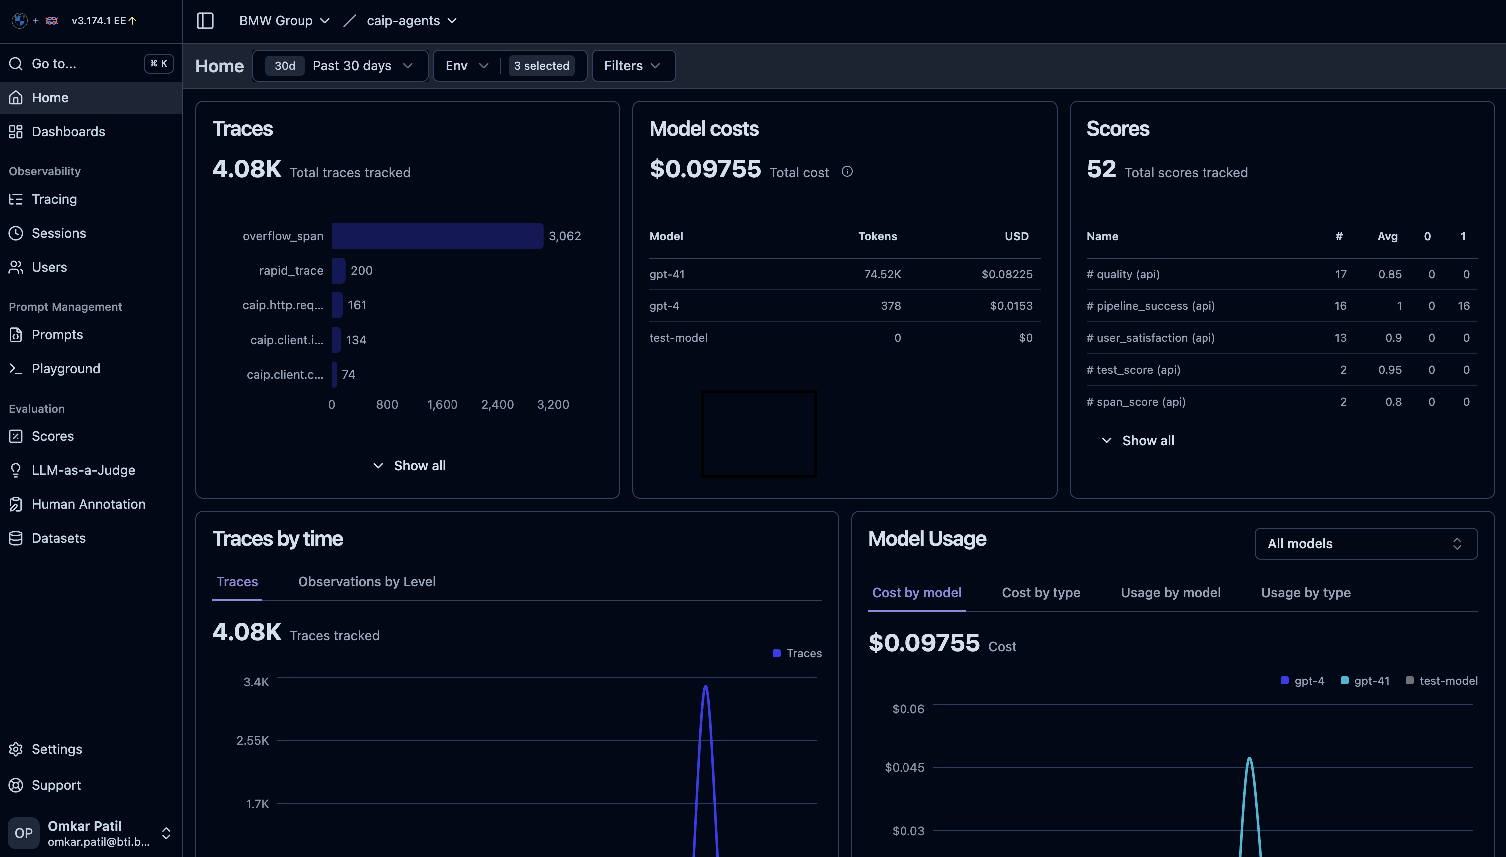Open the Tracing page
The image size is (1506, 857).
91,199
